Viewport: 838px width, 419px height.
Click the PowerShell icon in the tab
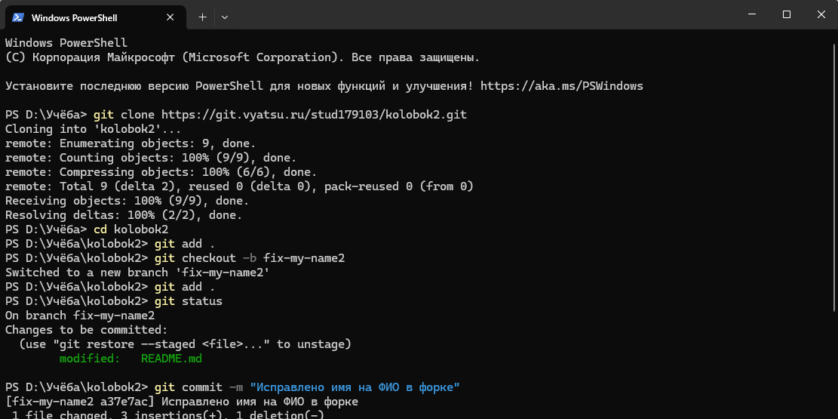click(x=17, y=17)
